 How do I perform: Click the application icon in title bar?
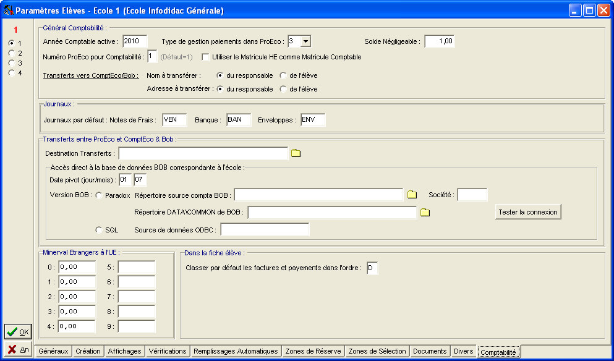pyautogui.click(x=8, y=10)
